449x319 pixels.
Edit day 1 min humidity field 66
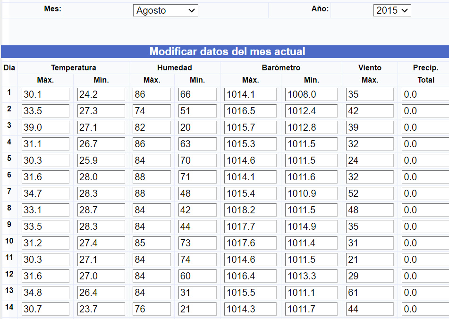tap(197, 94)
